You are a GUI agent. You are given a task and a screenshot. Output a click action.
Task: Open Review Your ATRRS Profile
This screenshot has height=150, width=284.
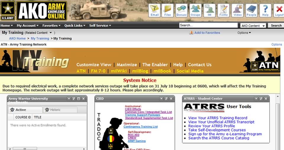pyautogui.click(x=212, y=126)
